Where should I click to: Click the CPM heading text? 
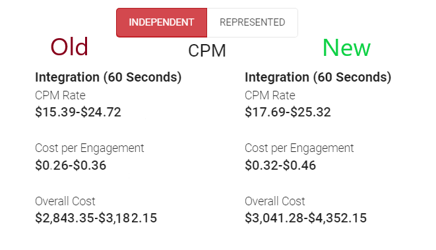[x=207, y=51]
